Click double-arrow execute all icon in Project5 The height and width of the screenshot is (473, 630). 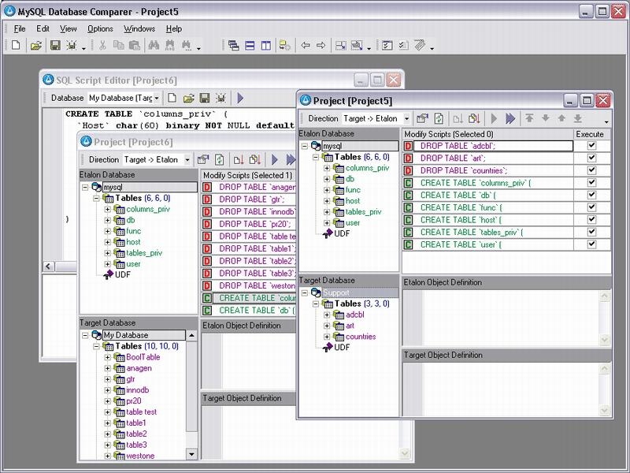510,118
